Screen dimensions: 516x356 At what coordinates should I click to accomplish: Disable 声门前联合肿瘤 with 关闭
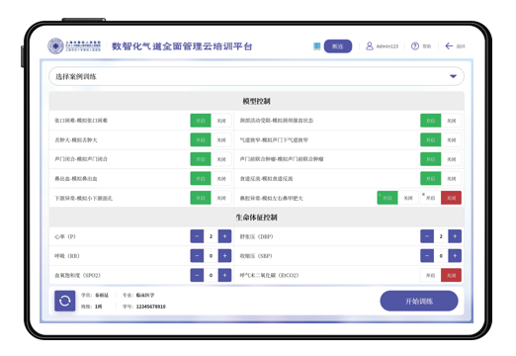coord(451,159)
